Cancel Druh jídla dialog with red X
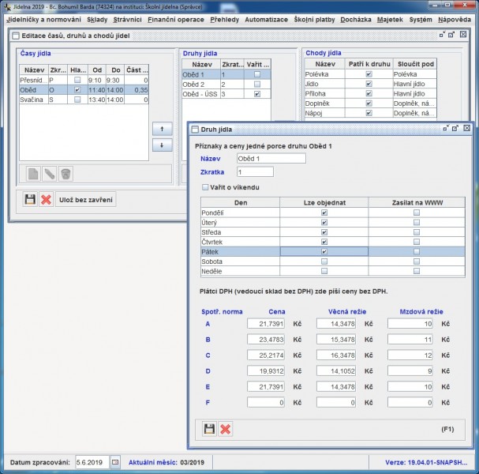 [x=226, y=429]
